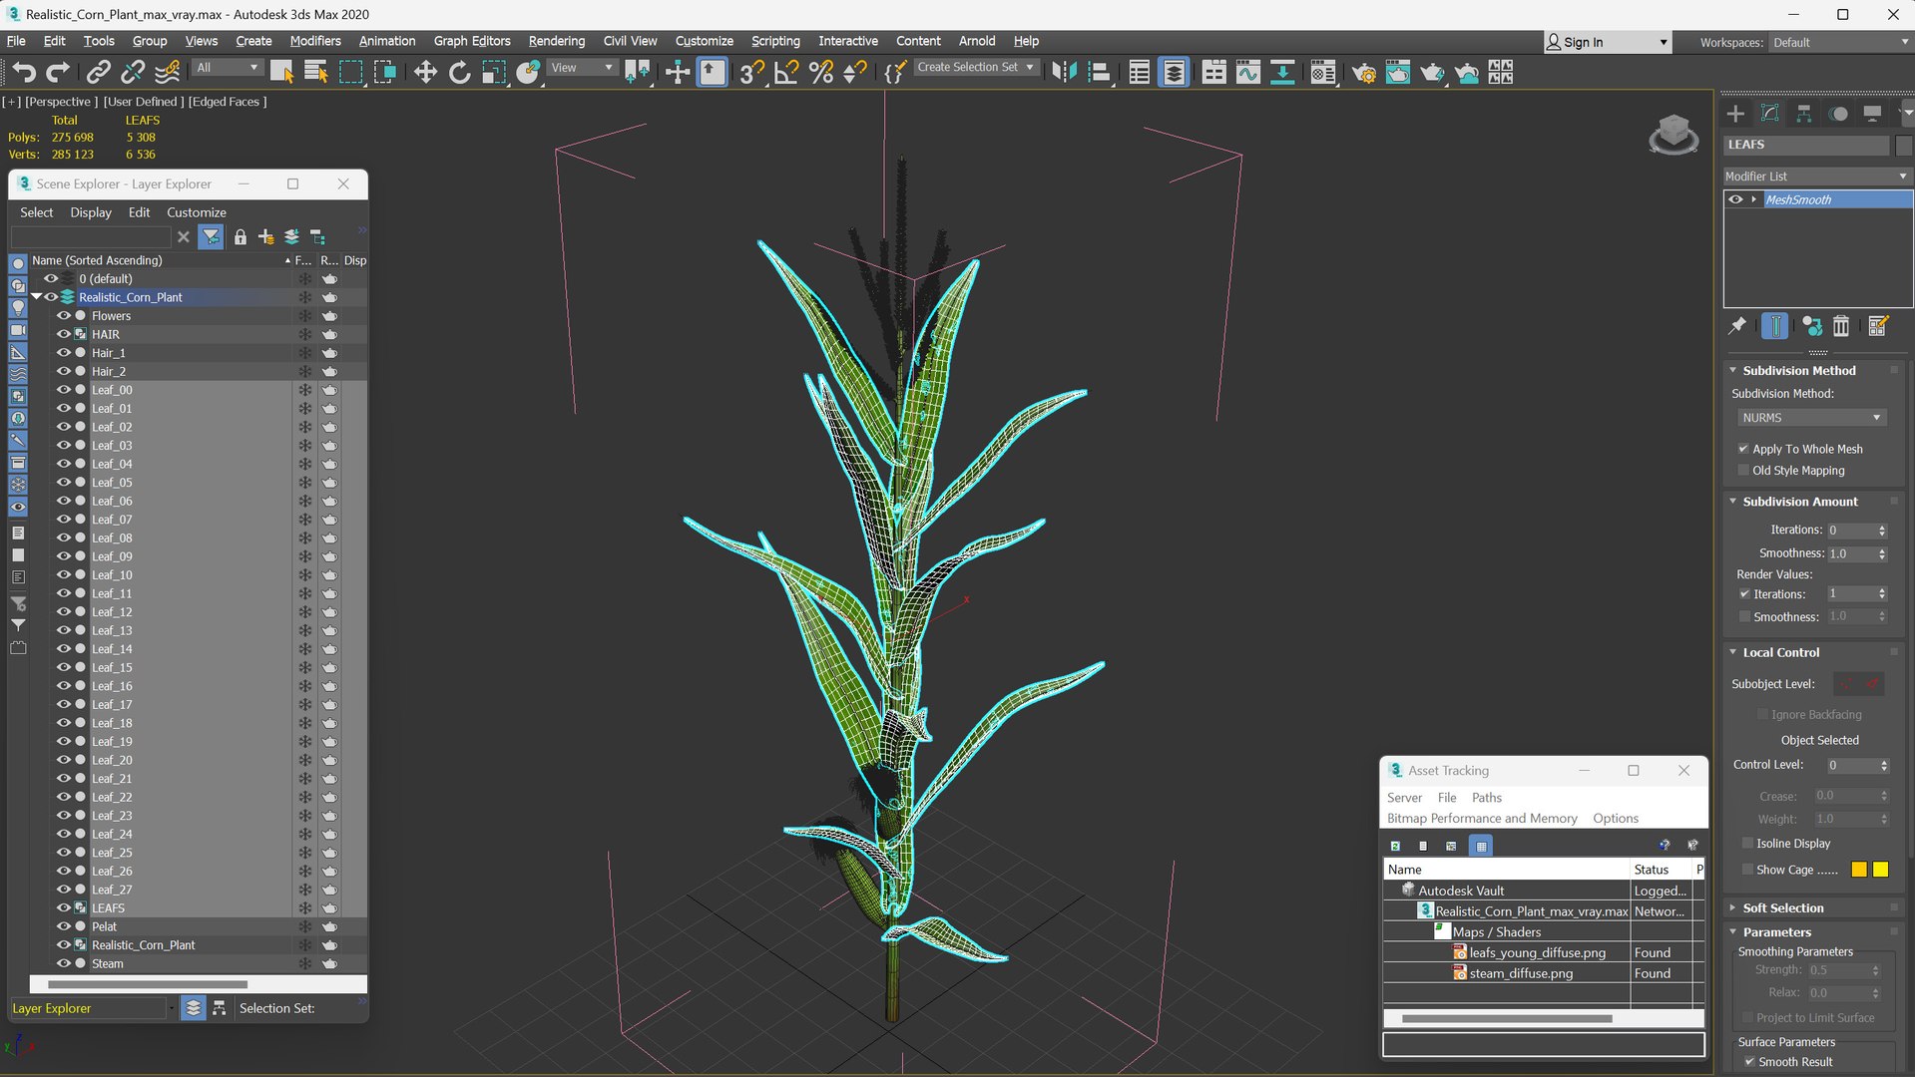Open the Modifier List dropdown
Screen dimensions: 1915x1077
(1816, 177)
